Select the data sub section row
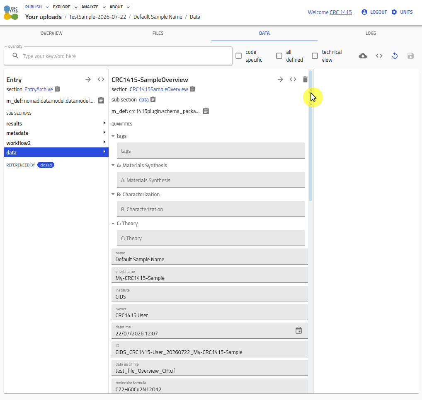This screenshot has height=400, width=422. click(56, 152)
